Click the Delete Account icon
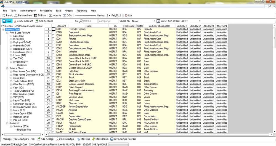The image size is (276, 146). tap(15, 21)
